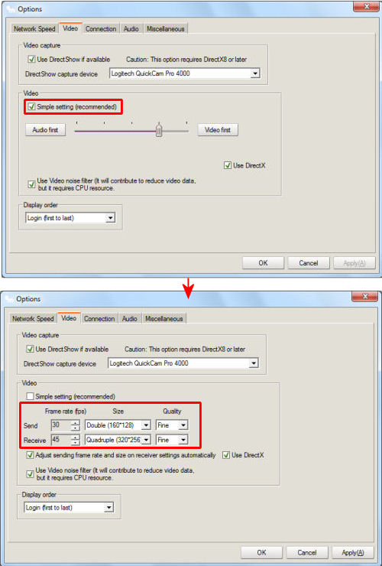Open DirectShow capture device dropdown in upper dialog
This screenshot has height=566, width=382.
255,73
